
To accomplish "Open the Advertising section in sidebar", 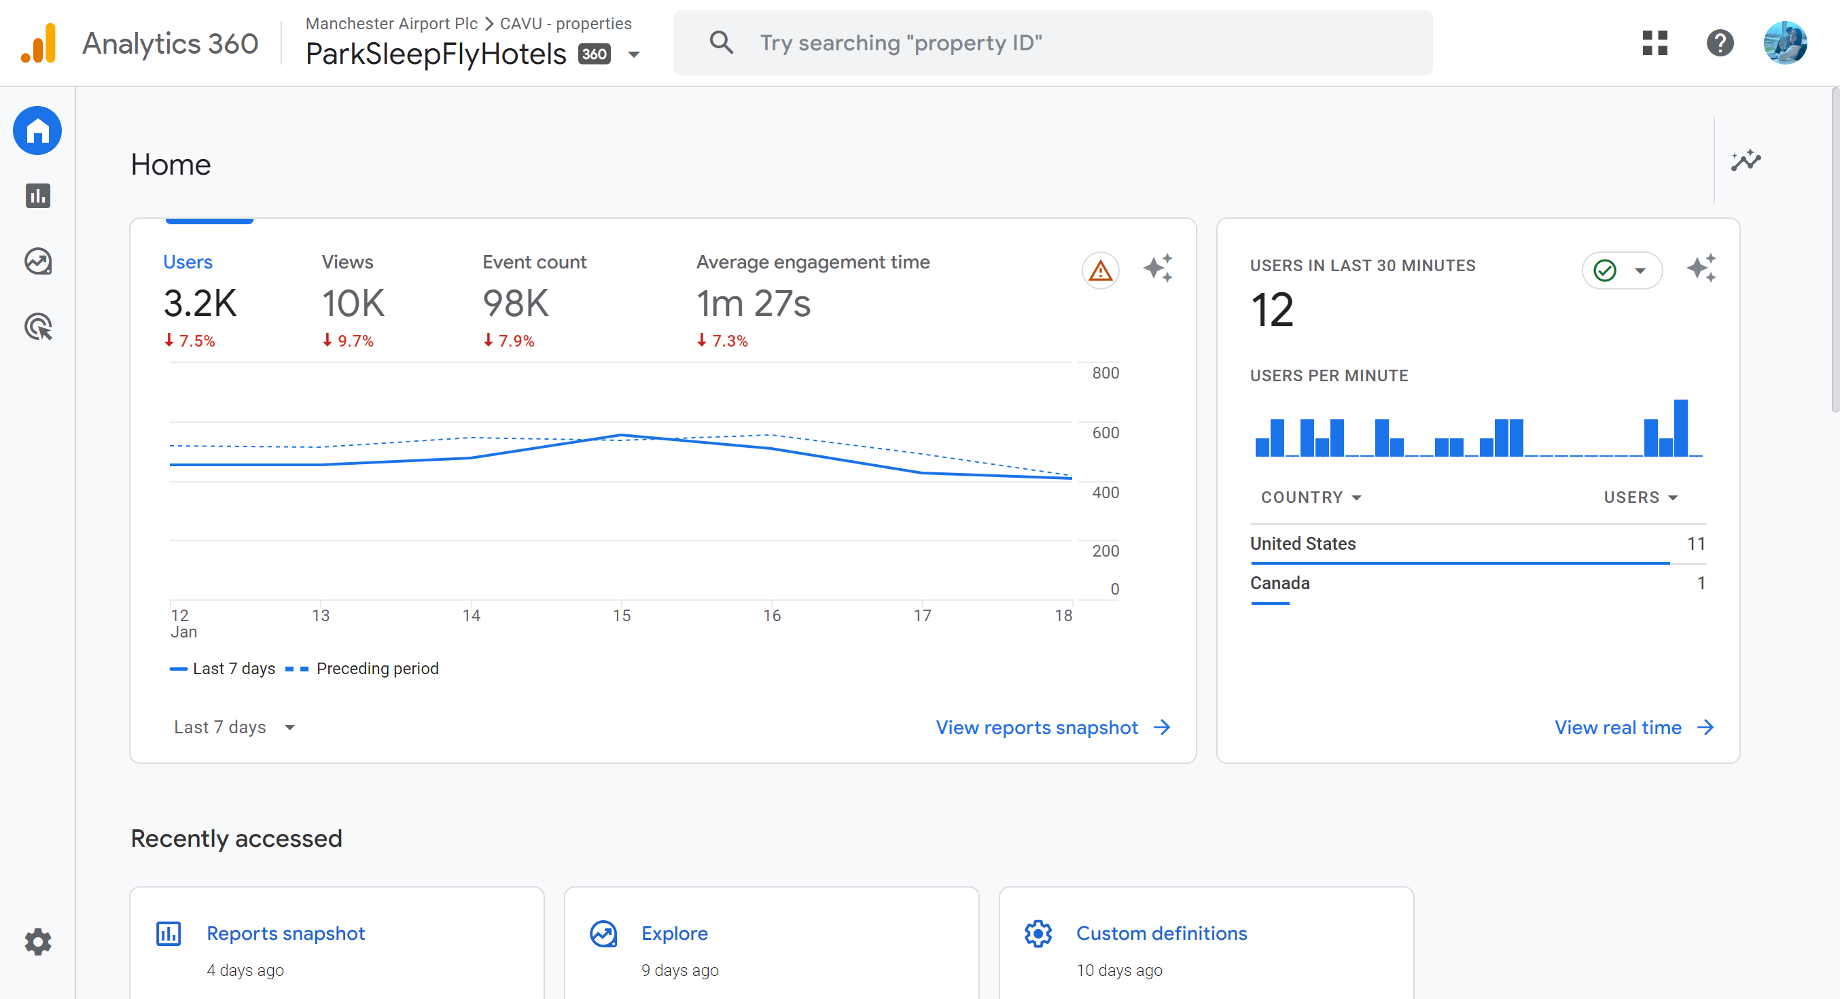I will click(x=38, y=328).
